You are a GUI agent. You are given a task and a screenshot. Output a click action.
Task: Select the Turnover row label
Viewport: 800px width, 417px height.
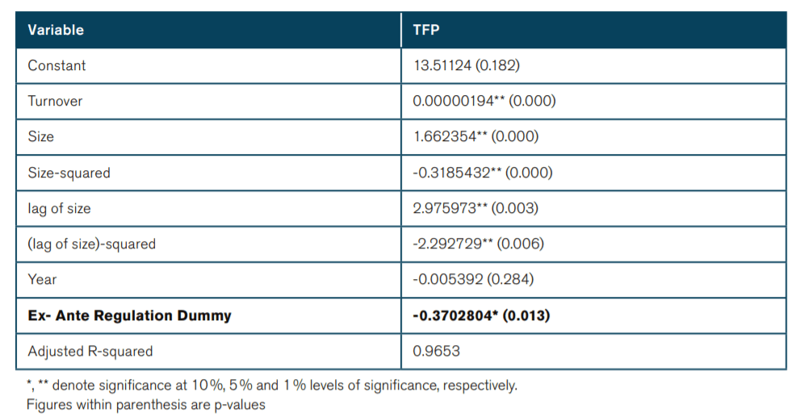point(55,101)
